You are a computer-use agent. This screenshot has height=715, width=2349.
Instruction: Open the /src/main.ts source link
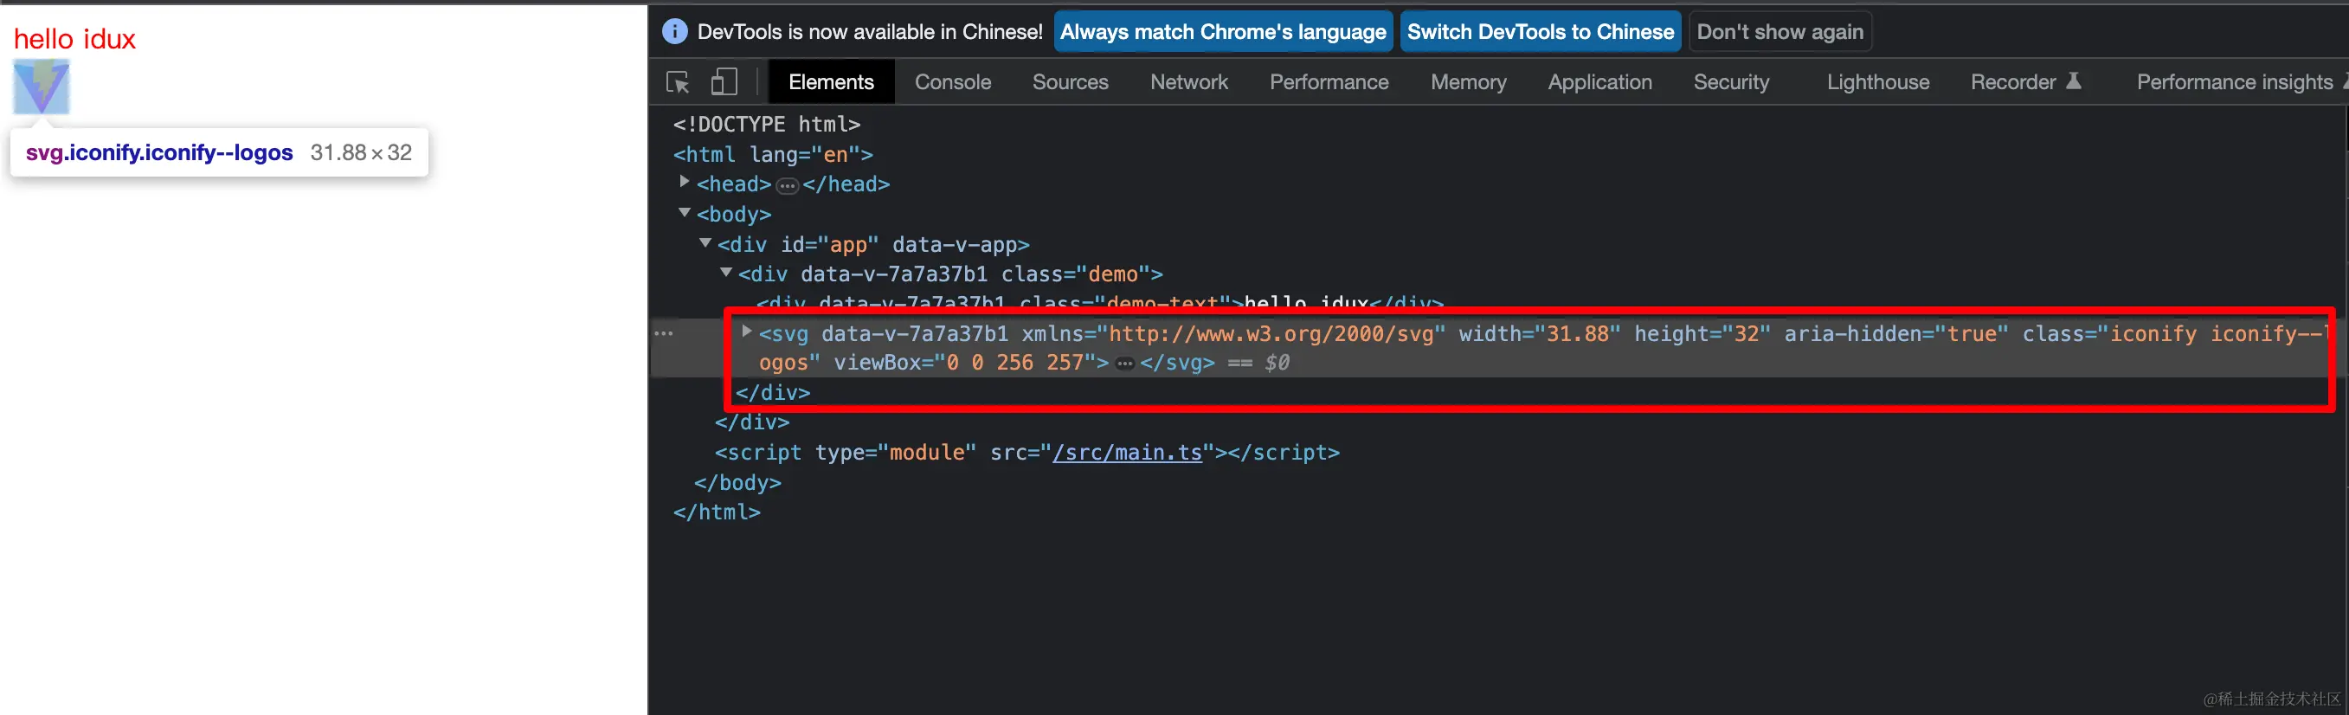click(x=1127, y=453)
